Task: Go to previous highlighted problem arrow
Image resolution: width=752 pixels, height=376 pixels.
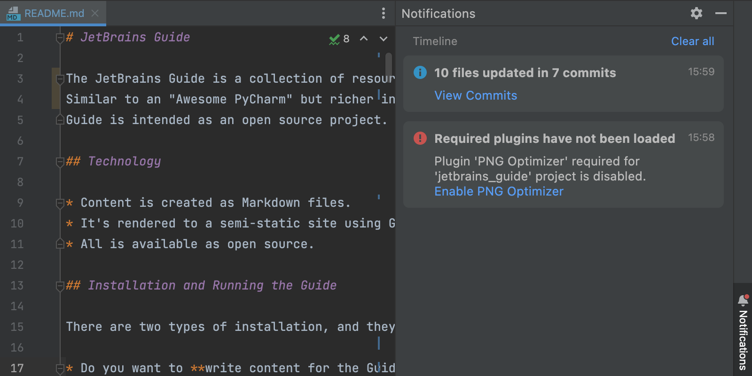Action: click(x=364, y=39)
